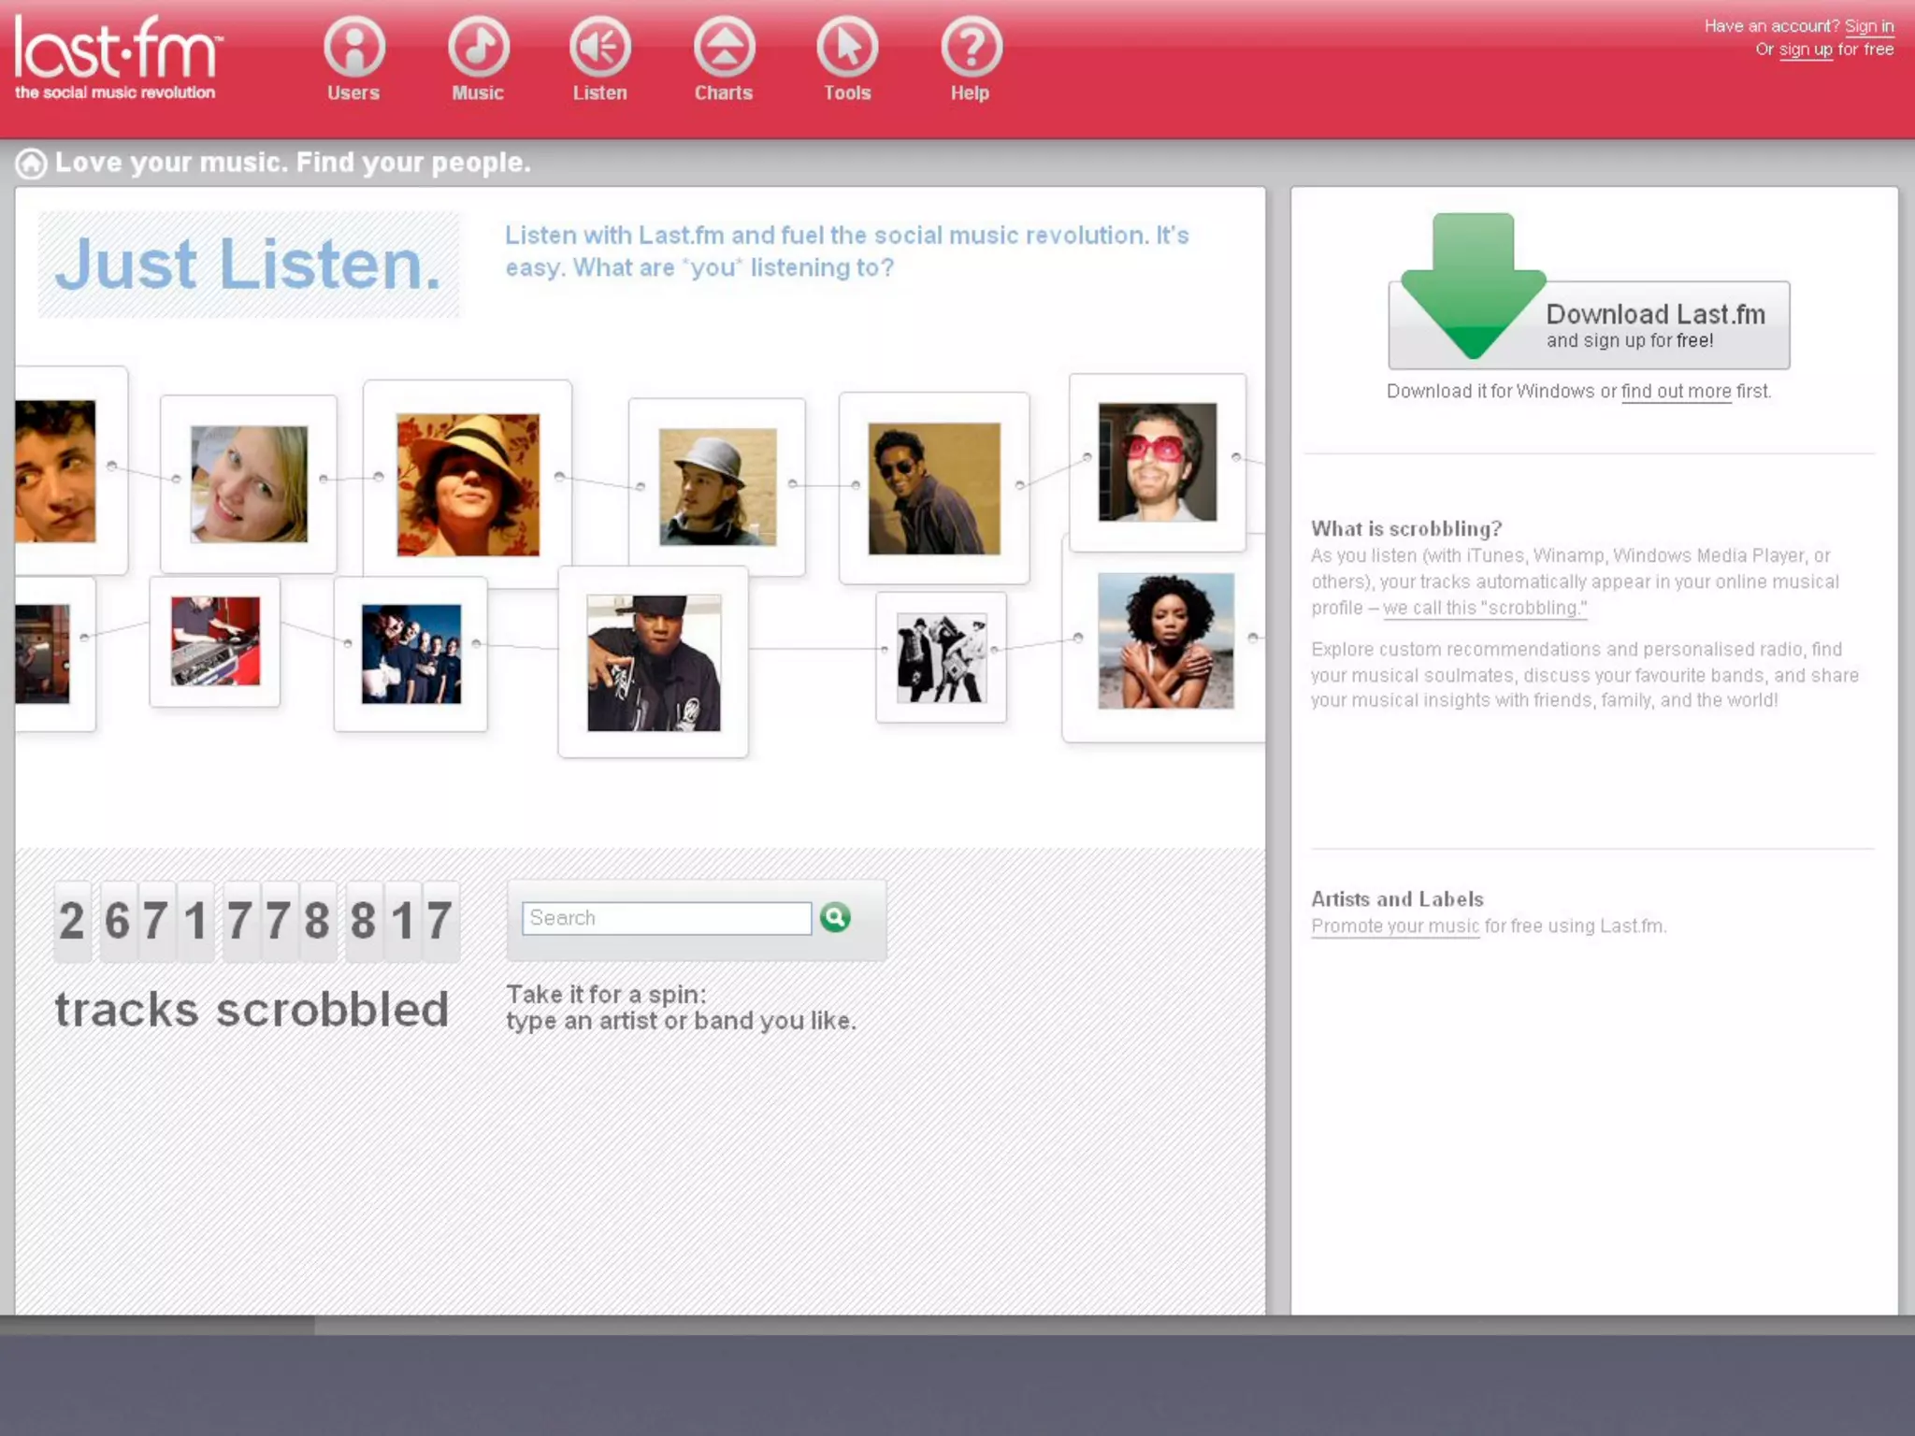Click the horizontal scrollbar at page bottom
The image size is (1915, 1436).
pyautogui.click(x=157, y=1325)
